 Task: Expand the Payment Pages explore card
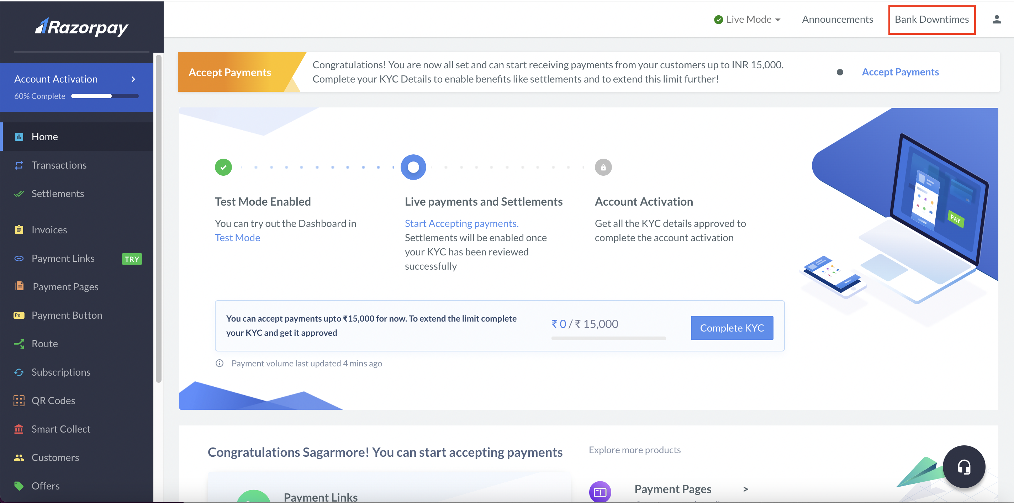pyautogui.click(x=745, y=489)
